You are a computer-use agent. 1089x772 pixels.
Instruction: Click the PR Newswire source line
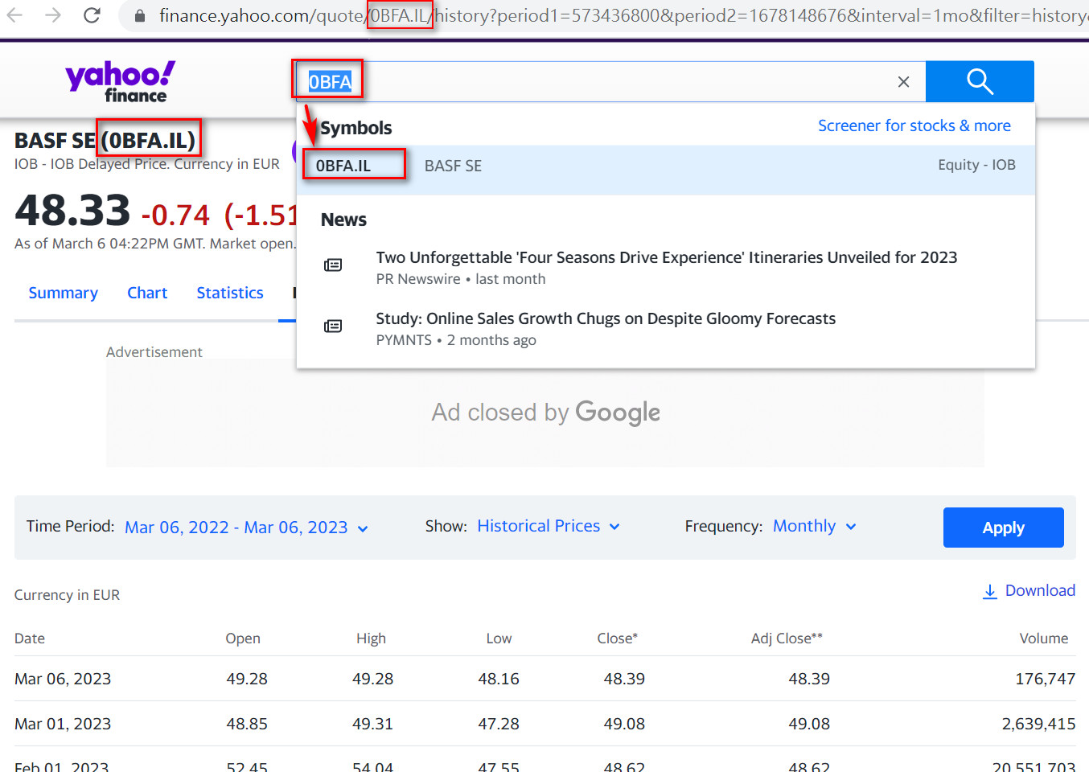(461, 279)
